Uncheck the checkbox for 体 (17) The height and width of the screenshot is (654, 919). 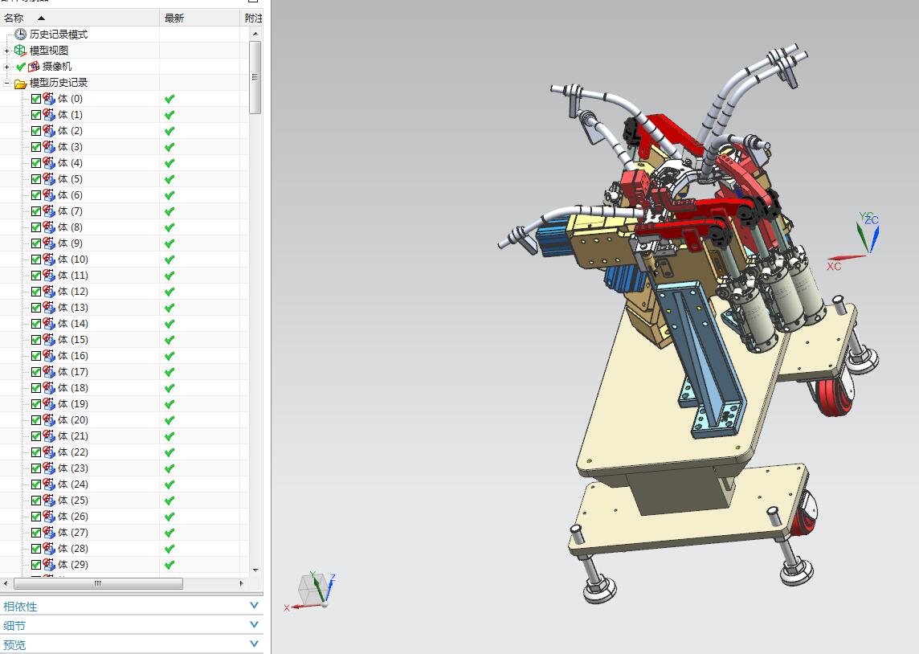(x=36, y=371)
